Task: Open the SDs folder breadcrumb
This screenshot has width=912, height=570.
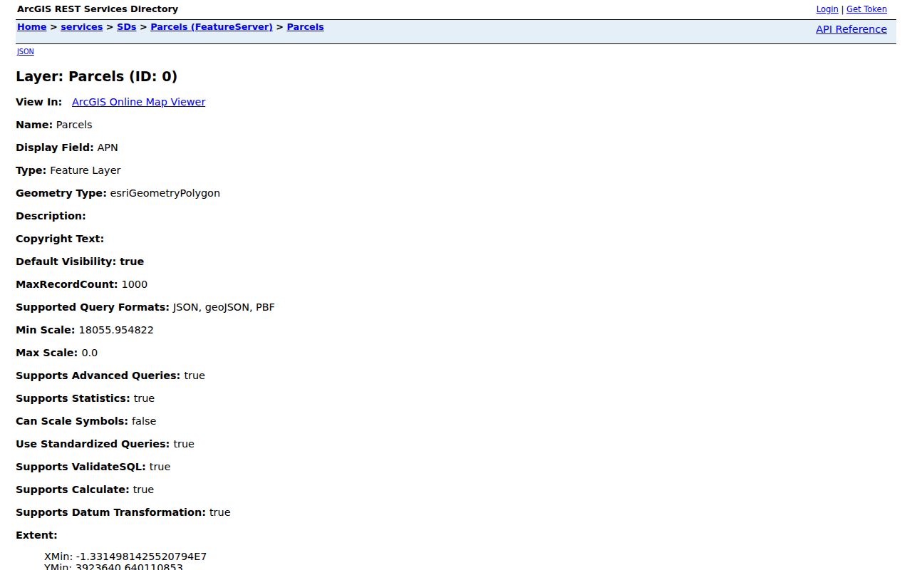Action: click(127, 27)
